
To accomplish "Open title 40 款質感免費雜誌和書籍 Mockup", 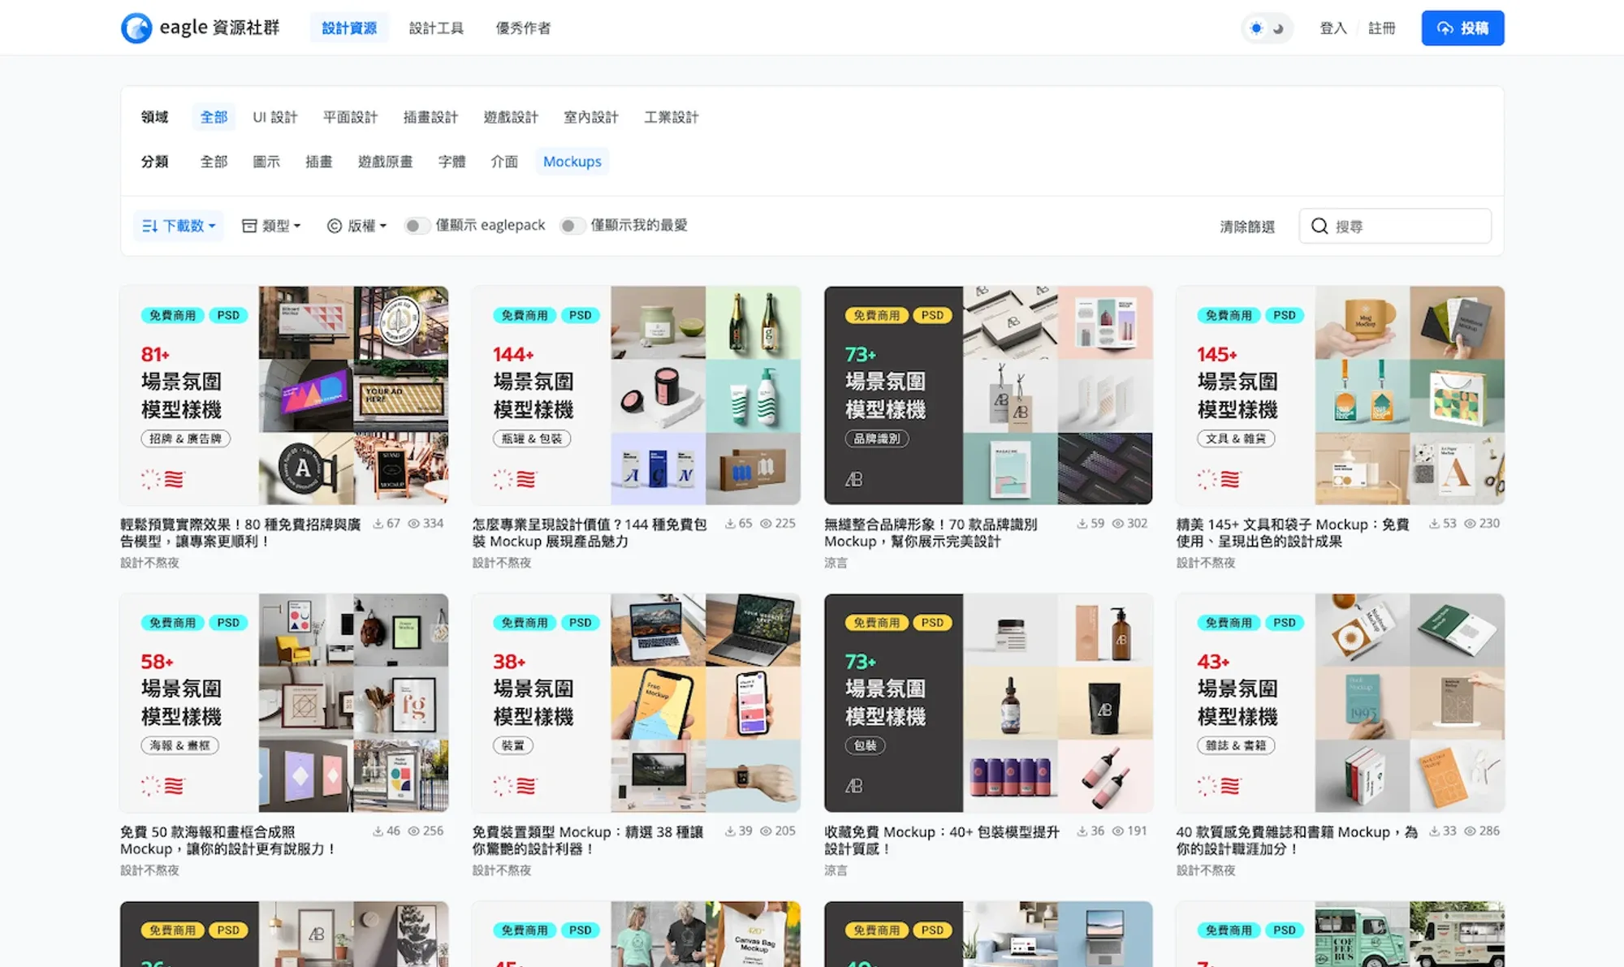I will point(1297,840).
